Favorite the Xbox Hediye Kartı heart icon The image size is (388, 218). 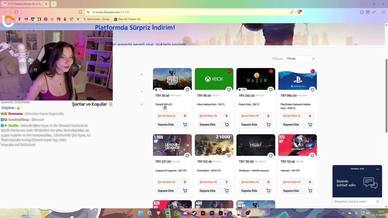(x=229, y=90)
